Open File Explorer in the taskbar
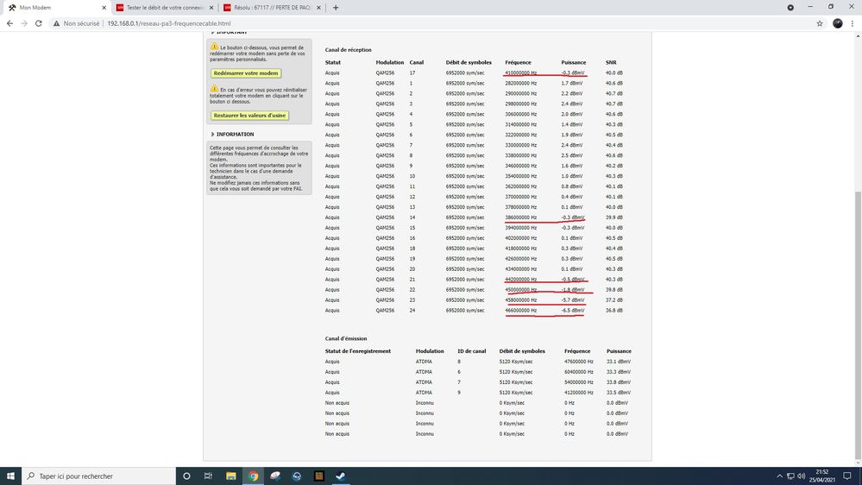 coord(230,476)
